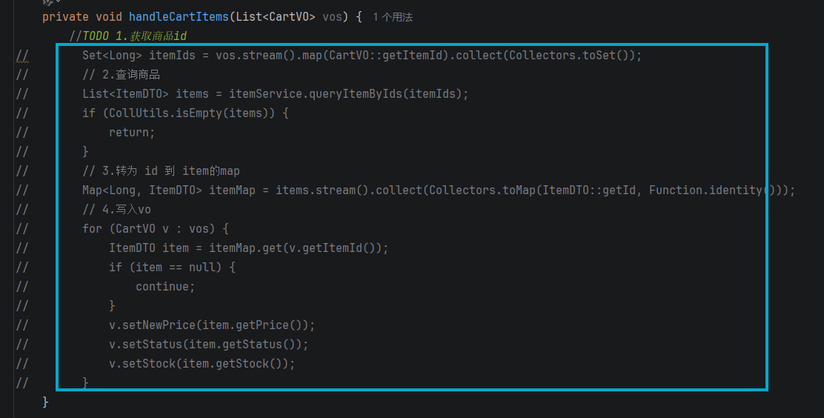The image size is (824, 418).
Task: Click the 'continue;' statement
Action: tap(165, 287)
